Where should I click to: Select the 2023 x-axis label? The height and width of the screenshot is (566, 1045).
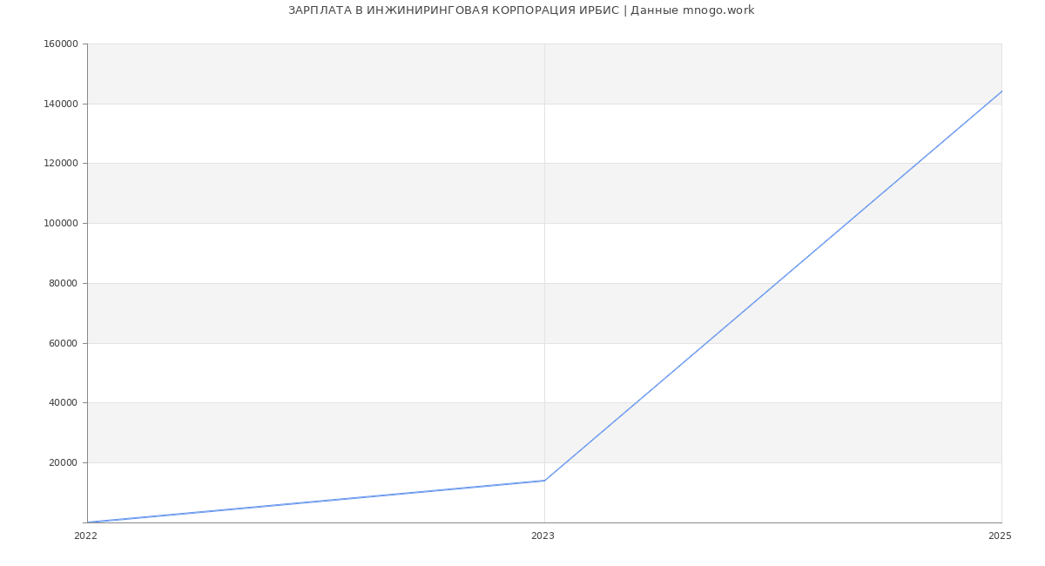[543, 536]
